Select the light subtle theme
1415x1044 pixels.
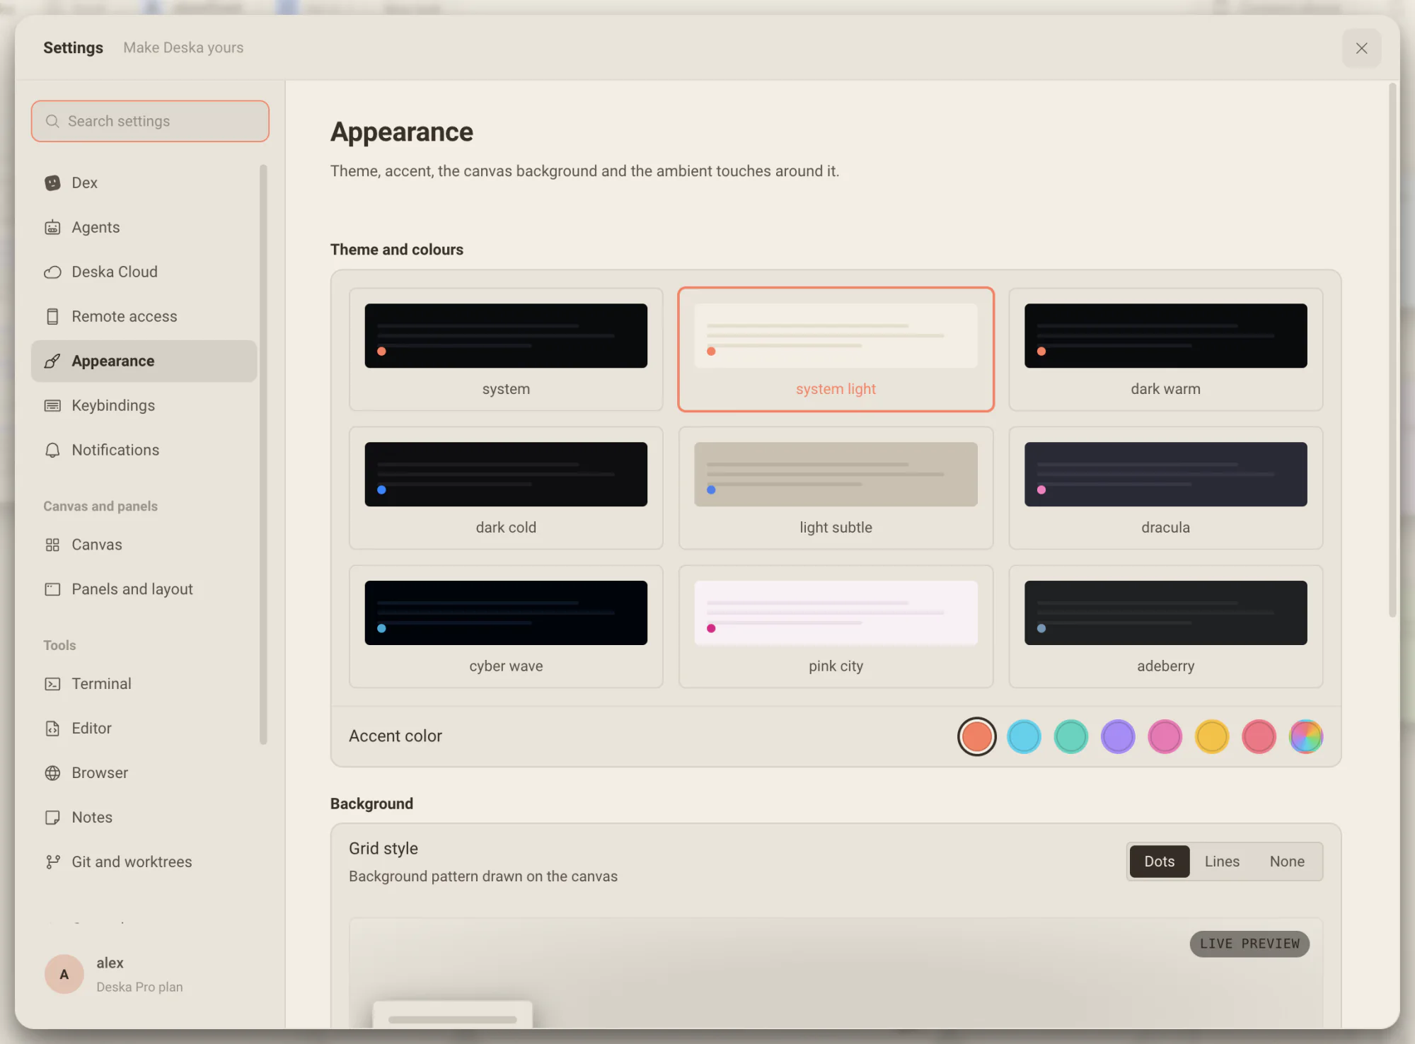click(836, 488)
